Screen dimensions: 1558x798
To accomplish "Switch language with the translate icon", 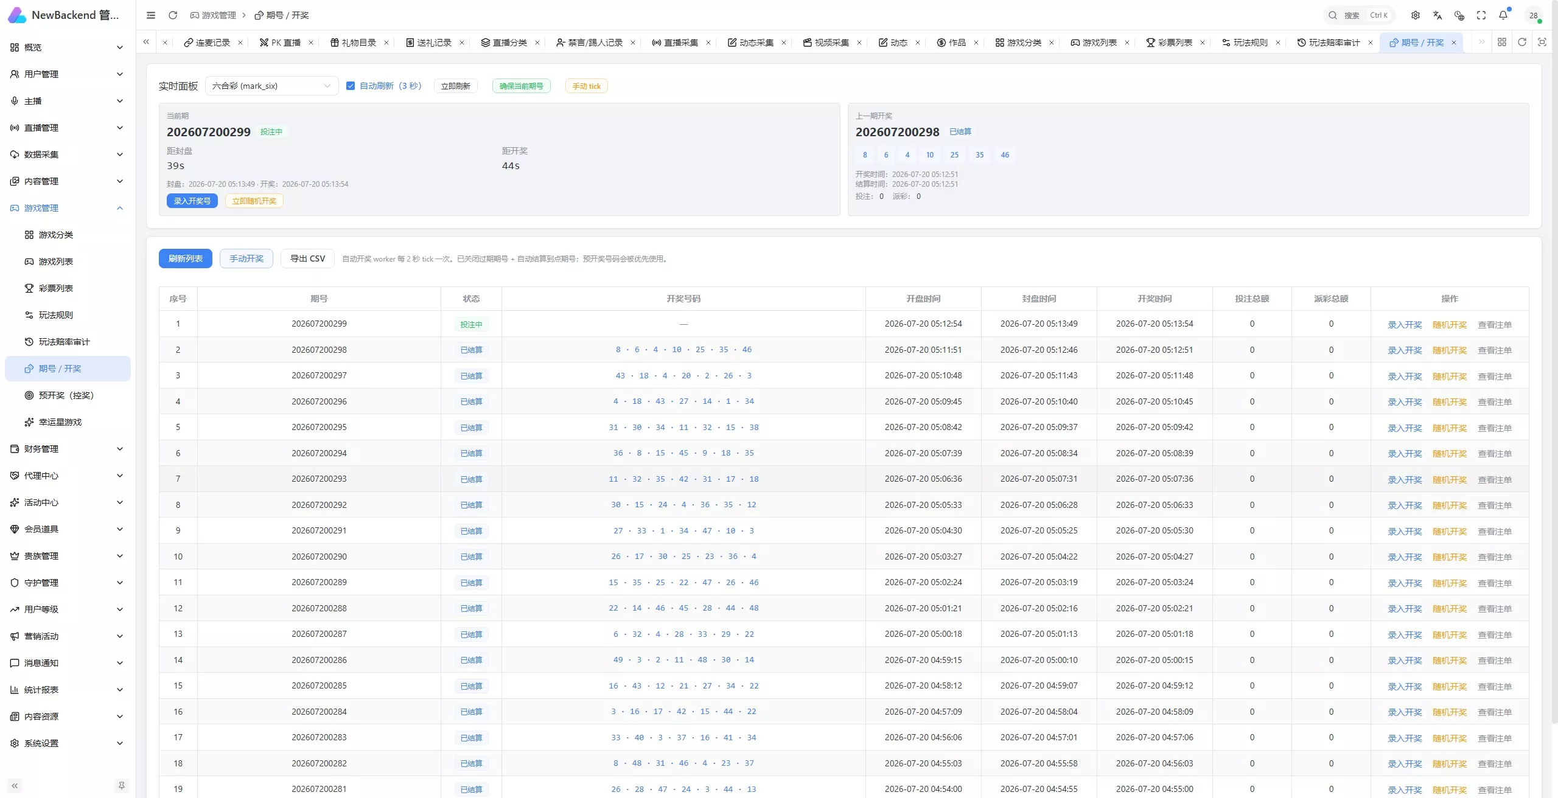I will pos(1437,15).
